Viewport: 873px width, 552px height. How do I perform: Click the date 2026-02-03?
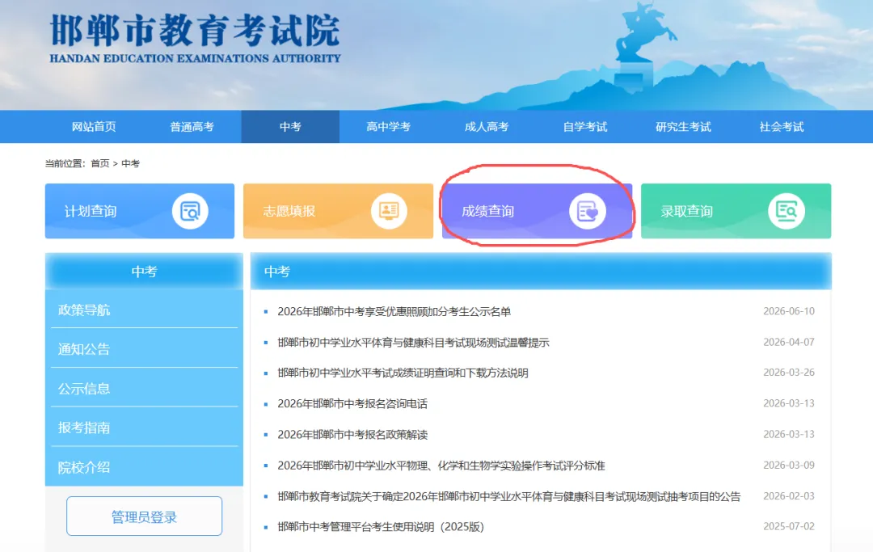tap(788, 495)
